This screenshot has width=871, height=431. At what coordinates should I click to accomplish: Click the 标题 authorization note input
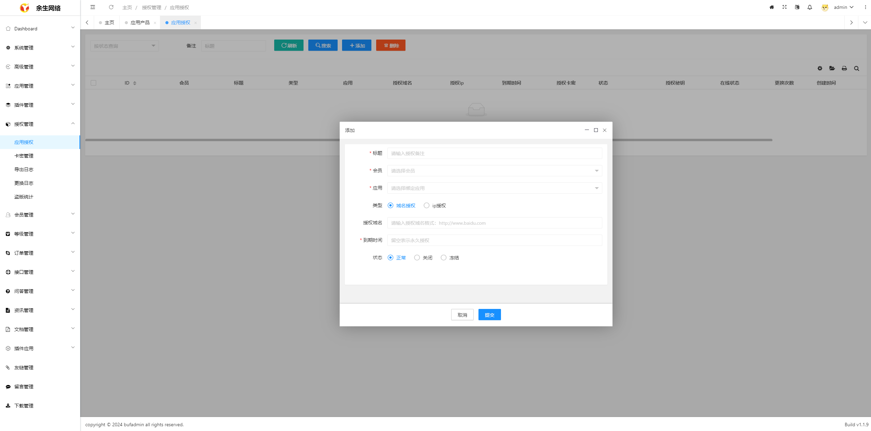[494, 153]
